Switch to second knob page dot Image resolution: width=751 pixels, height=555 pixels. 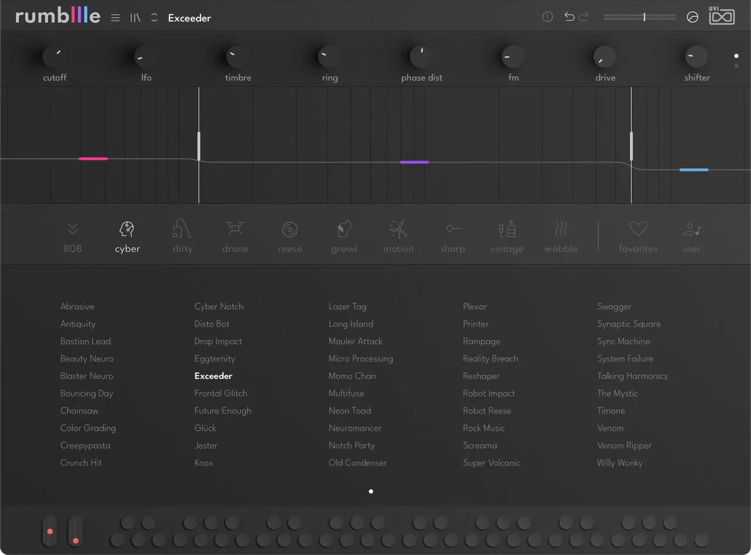pos(736,66)
